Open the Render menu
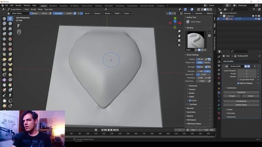262x147 pixels. (x=18, y=5)
